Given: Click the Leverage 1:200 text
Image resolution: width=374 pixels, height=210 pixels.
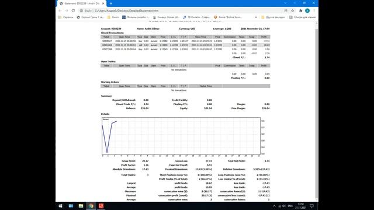Looking at the screenshot, I should [222, 29].
